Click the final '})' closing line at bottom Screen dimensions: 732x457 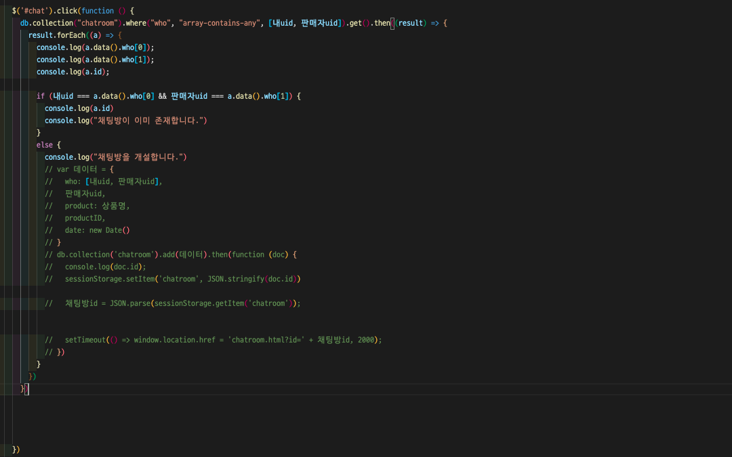16,450
